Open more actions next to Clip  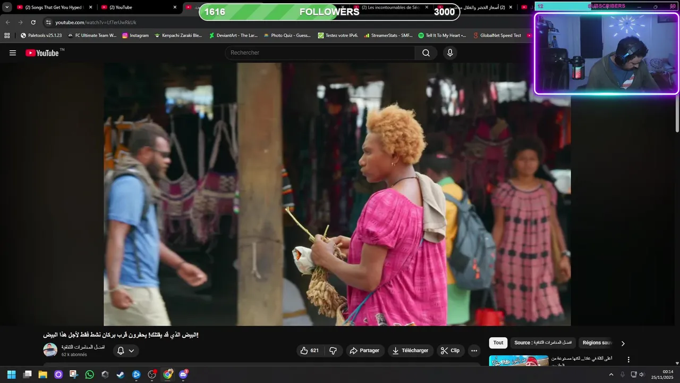pyautogui.click(x=474, y=351)
